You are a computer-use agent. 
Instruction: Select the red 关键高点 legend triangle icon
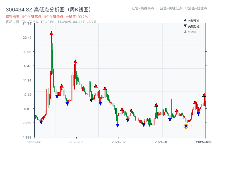click(186, 20)
